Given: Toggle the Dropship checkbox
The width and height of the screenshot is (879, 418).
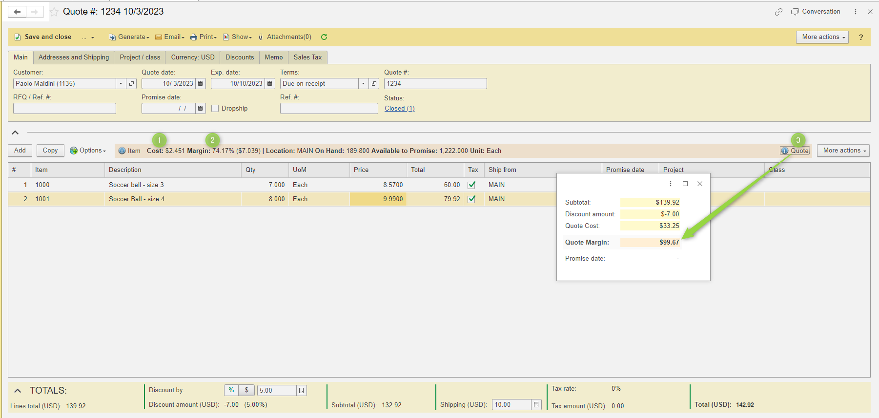Looking at the screenshot, I should click(x=215, y=109).
